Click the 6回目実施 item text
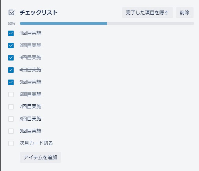Image resolution: width=199 pixels, height=171 pixels. pyautogui.click(x=30, y=94)
